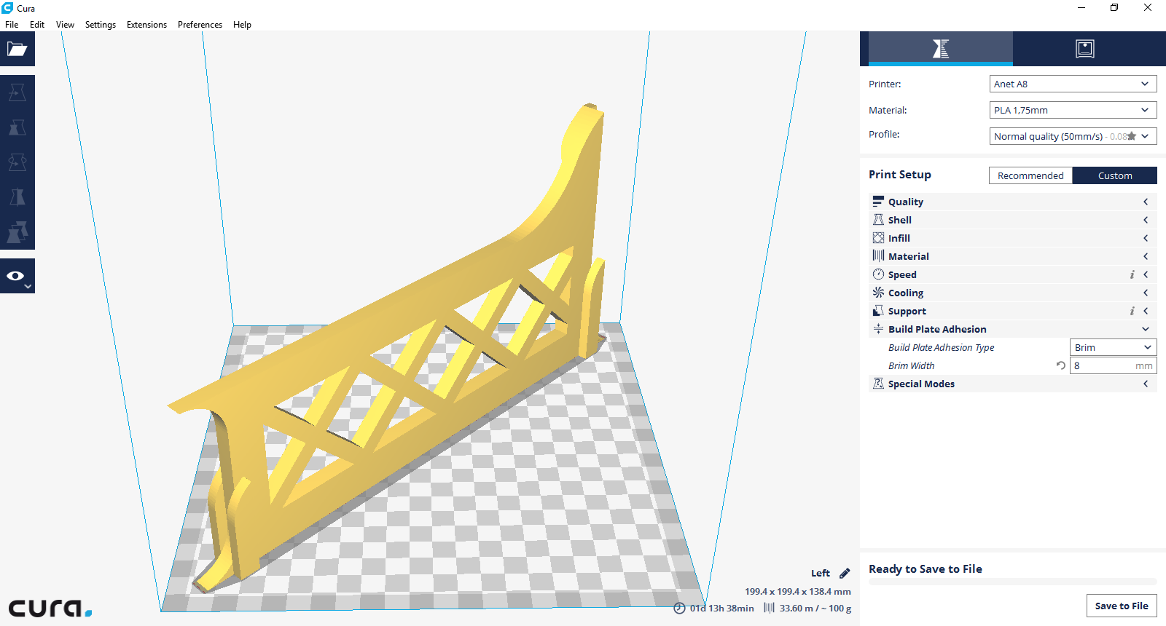Click the info icon on Speed row
Screen dimensions: 1166x626
(x=1132, y=274)
